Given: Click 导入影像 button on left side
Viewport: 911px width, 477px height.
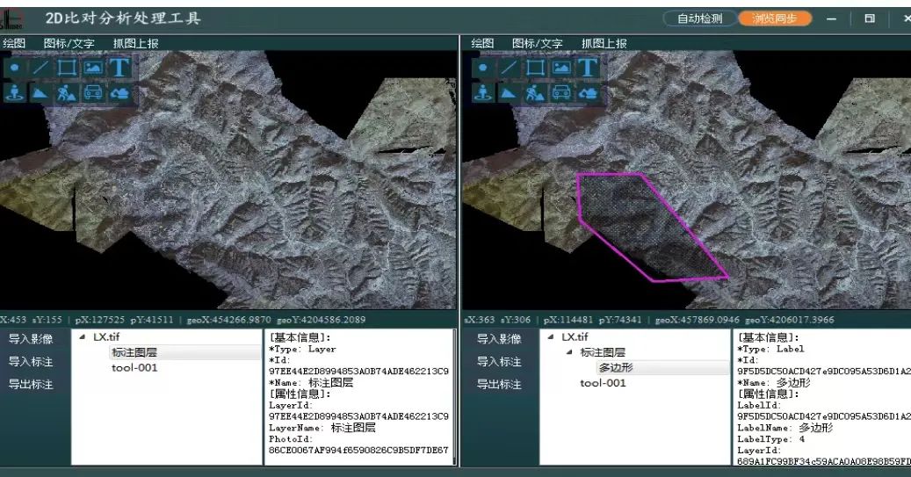Looking at the screenshot, I should pyautogui.click(x=31, y=339).
